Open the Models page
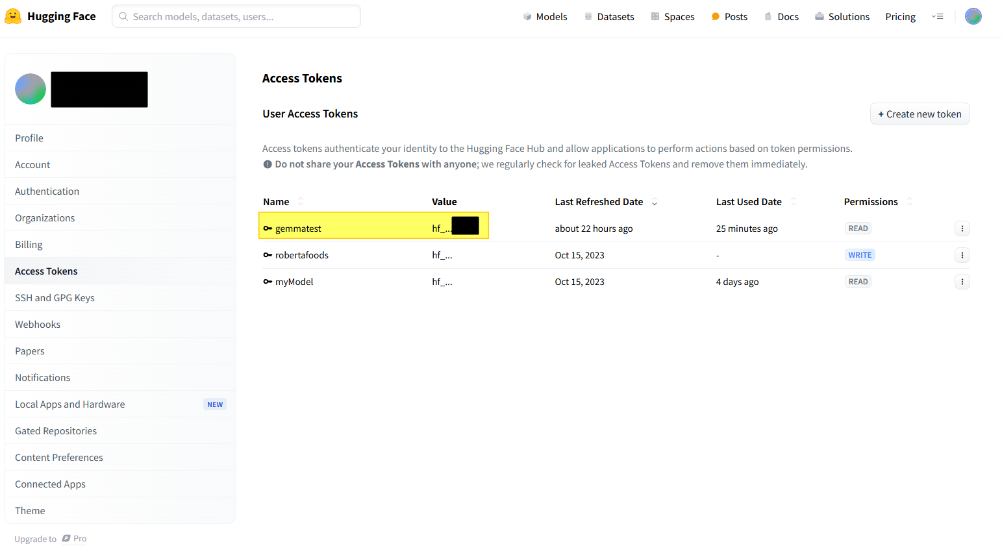Image resolution: width=1002 pixels, height=557 pixels. [x=545, y=17]
